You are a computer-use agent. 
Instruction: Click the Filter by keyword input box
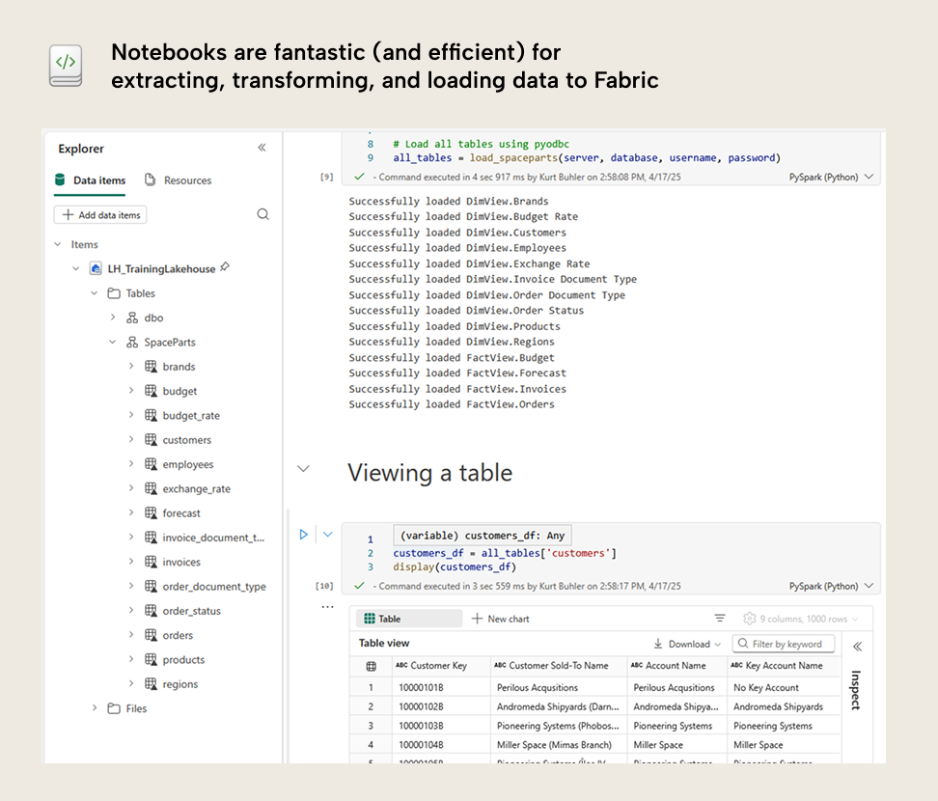pos(786,644)
